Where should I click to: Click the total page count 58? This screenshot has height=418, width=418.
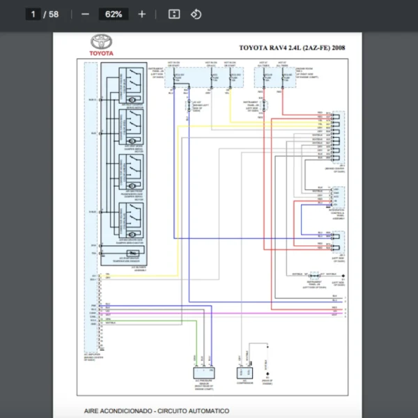pyautogui.click(x=54, y=14)
